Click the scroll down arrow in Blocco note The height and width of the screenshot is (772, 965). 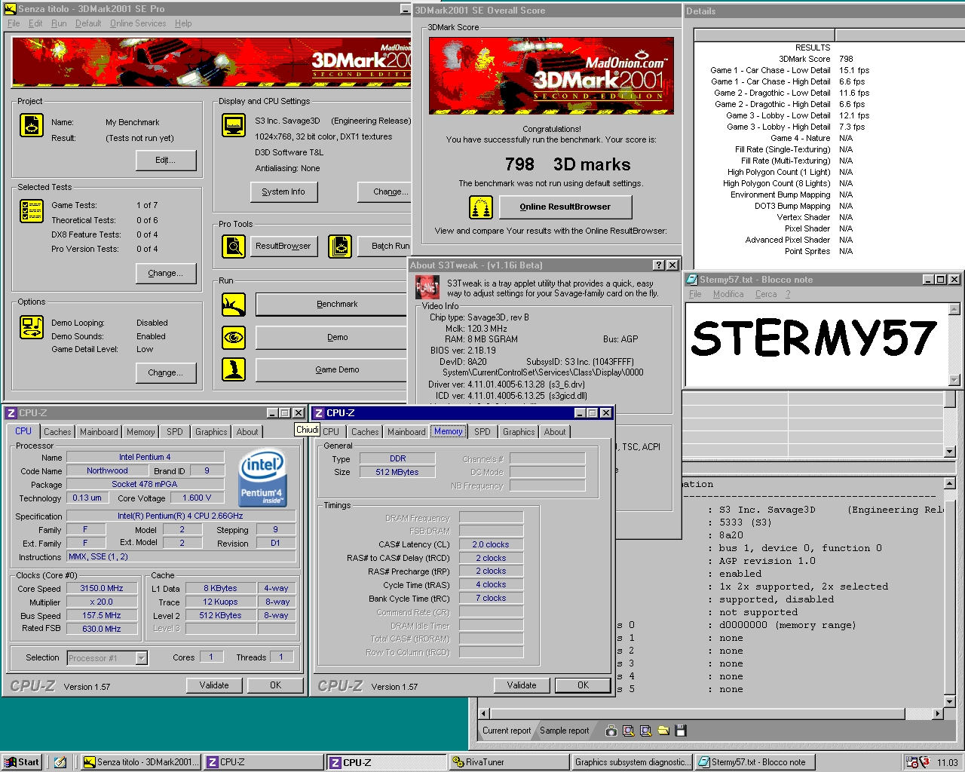(954, 380)
